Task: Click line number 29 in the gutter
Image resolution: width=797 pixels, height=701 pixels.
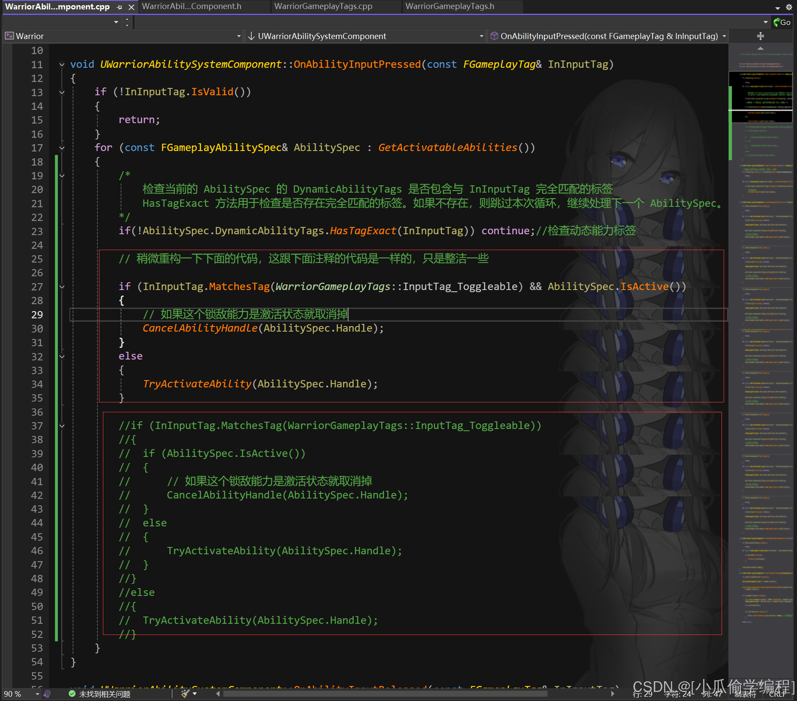Action: point(37,315)
